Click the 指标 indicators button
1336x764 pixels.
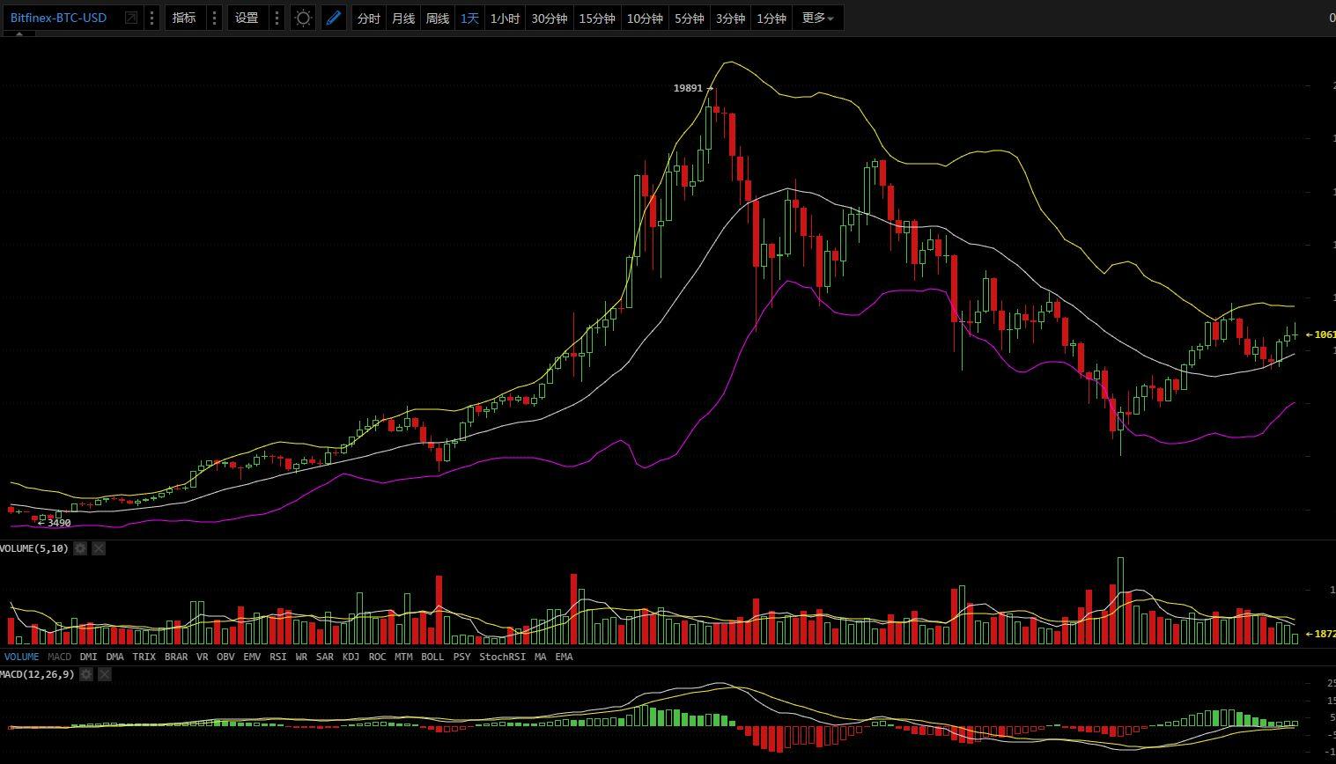click(184, 18)
